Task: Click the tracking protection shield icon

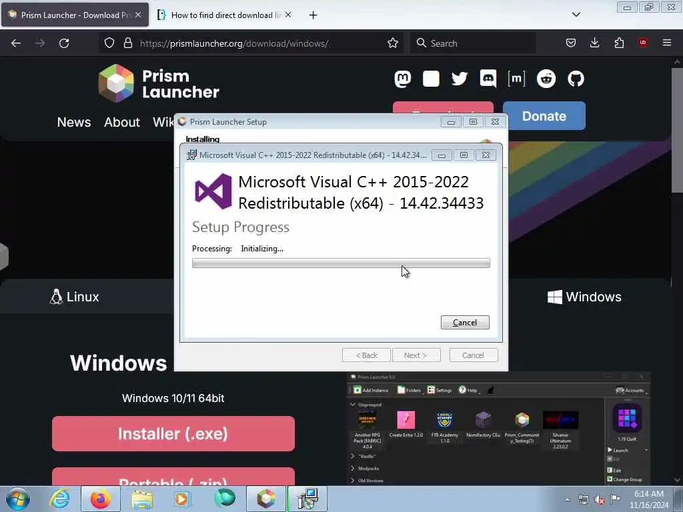Action: click(x=109, y=43)
